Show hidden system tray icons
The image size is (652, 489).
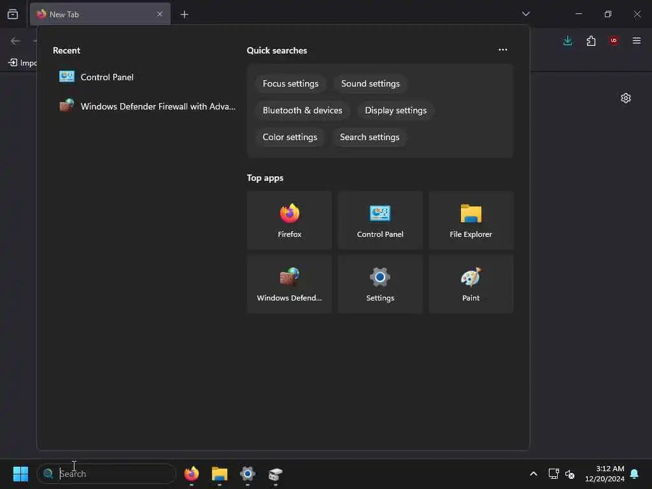click(534, 474)
